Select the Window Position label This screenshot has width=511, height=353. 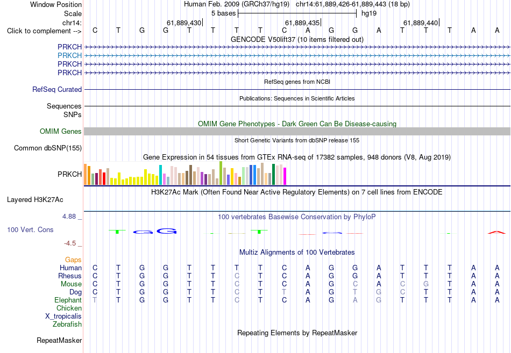(56, 4)
